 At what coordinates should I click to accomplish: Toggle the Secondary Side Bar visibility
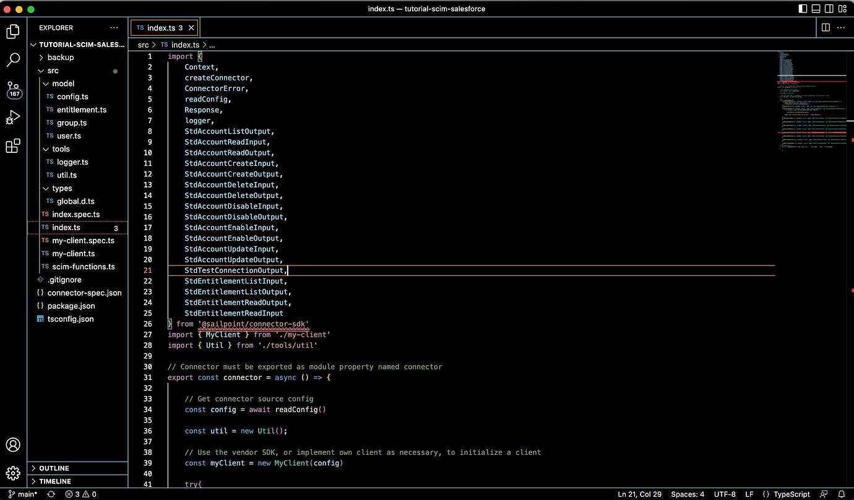(x=829, y=8)
